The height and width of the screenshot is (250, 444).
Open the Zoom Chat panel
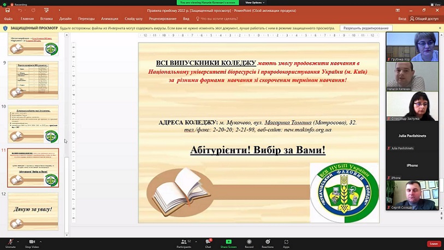pyautogui.click(x=208, y=243)
